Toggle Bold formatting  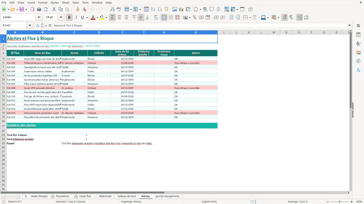pyautogui.click(x=69, y=18)
